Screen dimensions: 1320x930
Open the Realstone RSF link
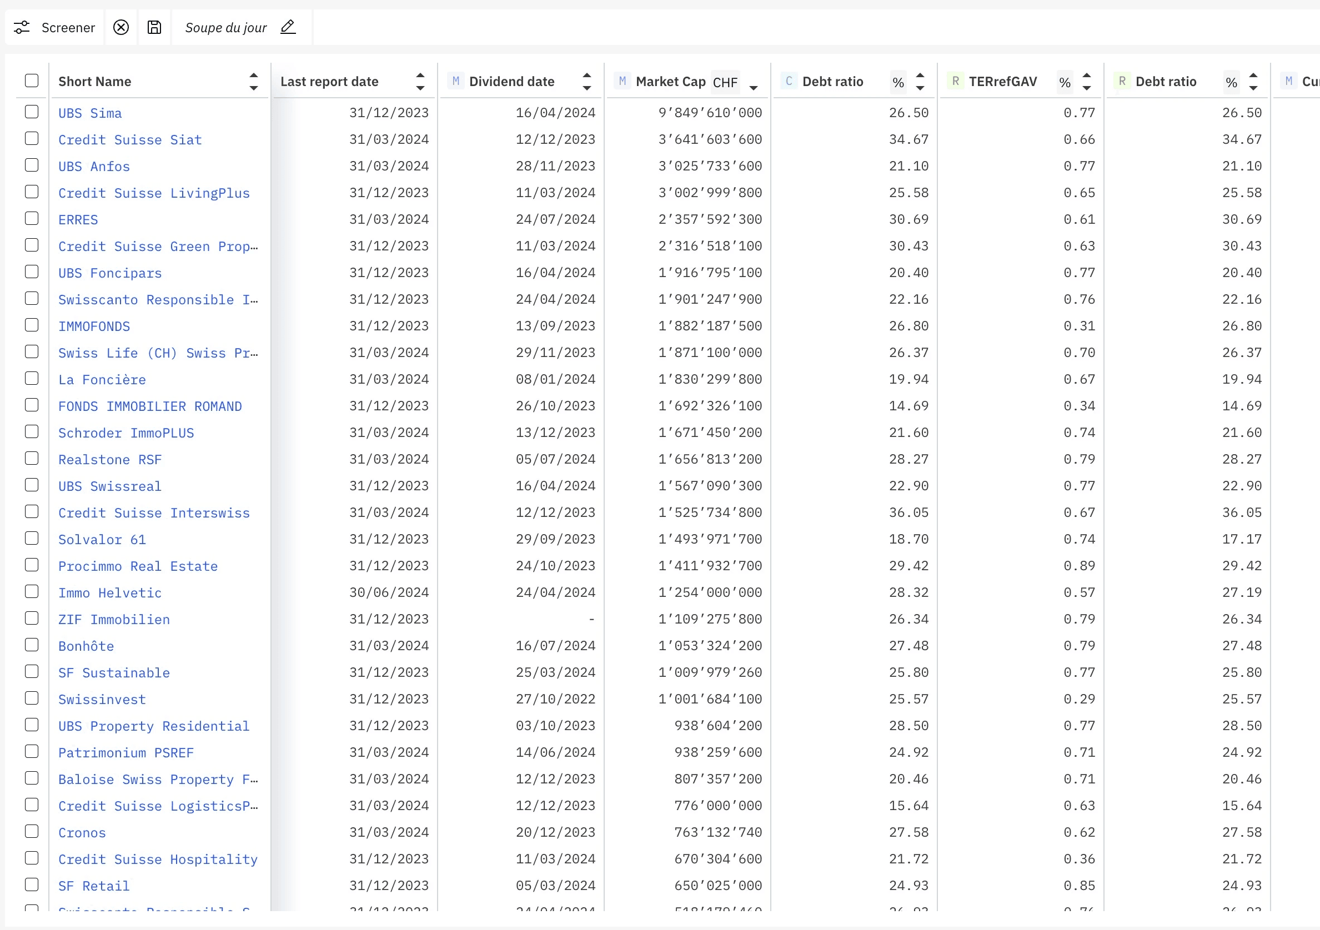point(111,460)
